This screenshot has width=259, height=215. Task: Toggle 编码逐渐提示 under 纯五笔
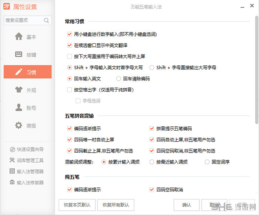(x=69, y=189)
